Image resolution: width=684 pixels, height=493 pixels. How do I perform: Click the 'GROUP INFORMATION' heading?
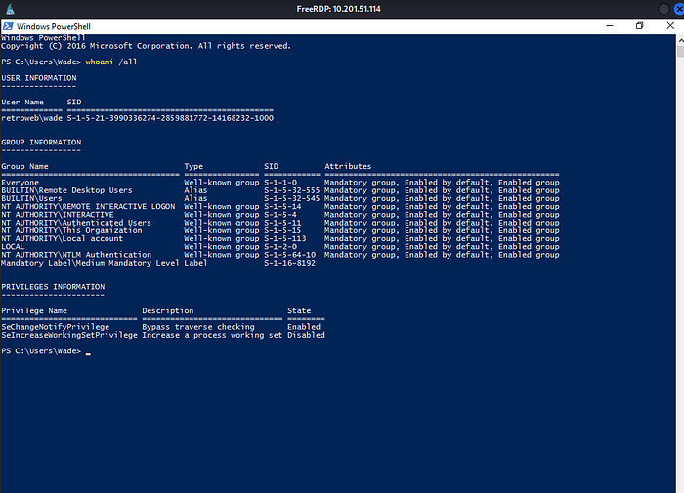[41, 143]
